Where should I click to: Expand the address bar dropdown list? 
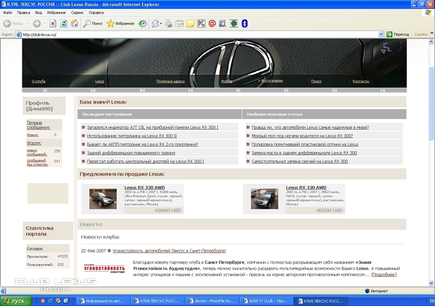point(381,34)
